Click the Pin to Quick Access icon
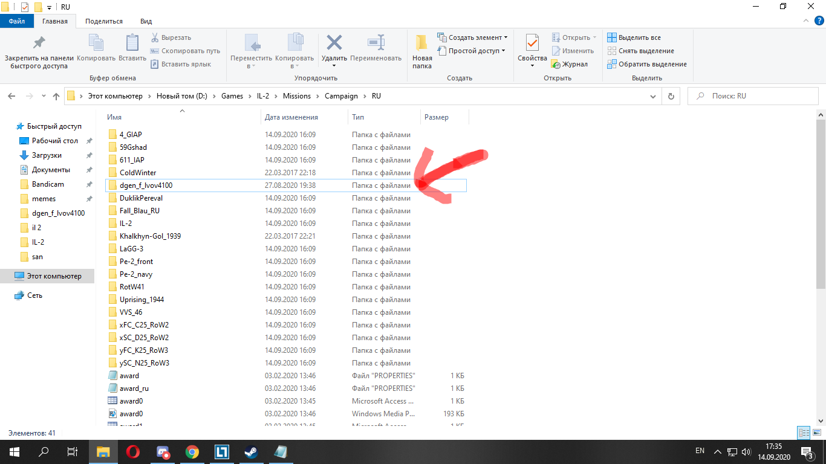 (39, 43)
